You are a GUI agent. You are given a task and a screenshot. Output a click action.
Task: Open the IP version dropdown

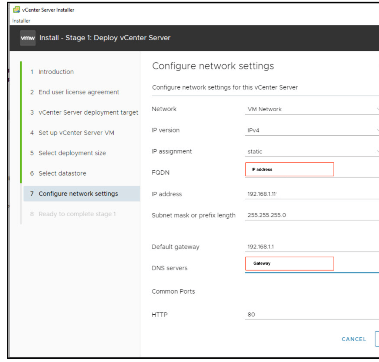312,131
